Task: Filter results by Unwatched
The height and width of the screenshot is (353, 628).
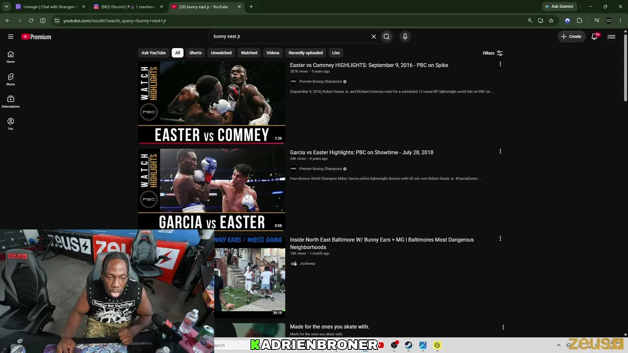Action: click(x=221, y=53)
